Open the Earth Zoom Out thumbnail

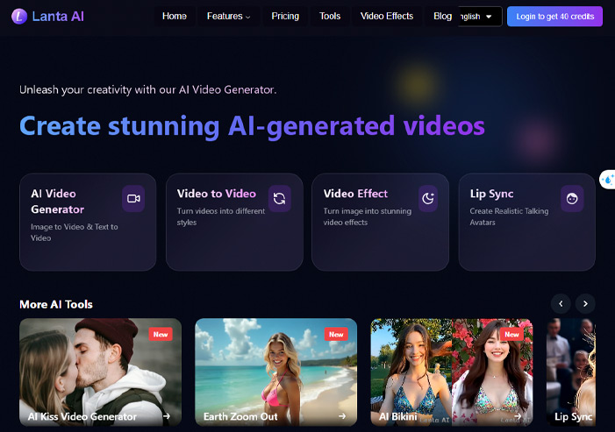276,372
